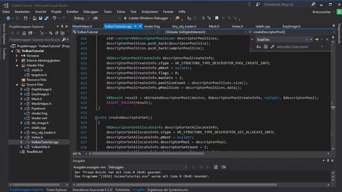Click the editor horizontal scrollbar

pos(148,154)
